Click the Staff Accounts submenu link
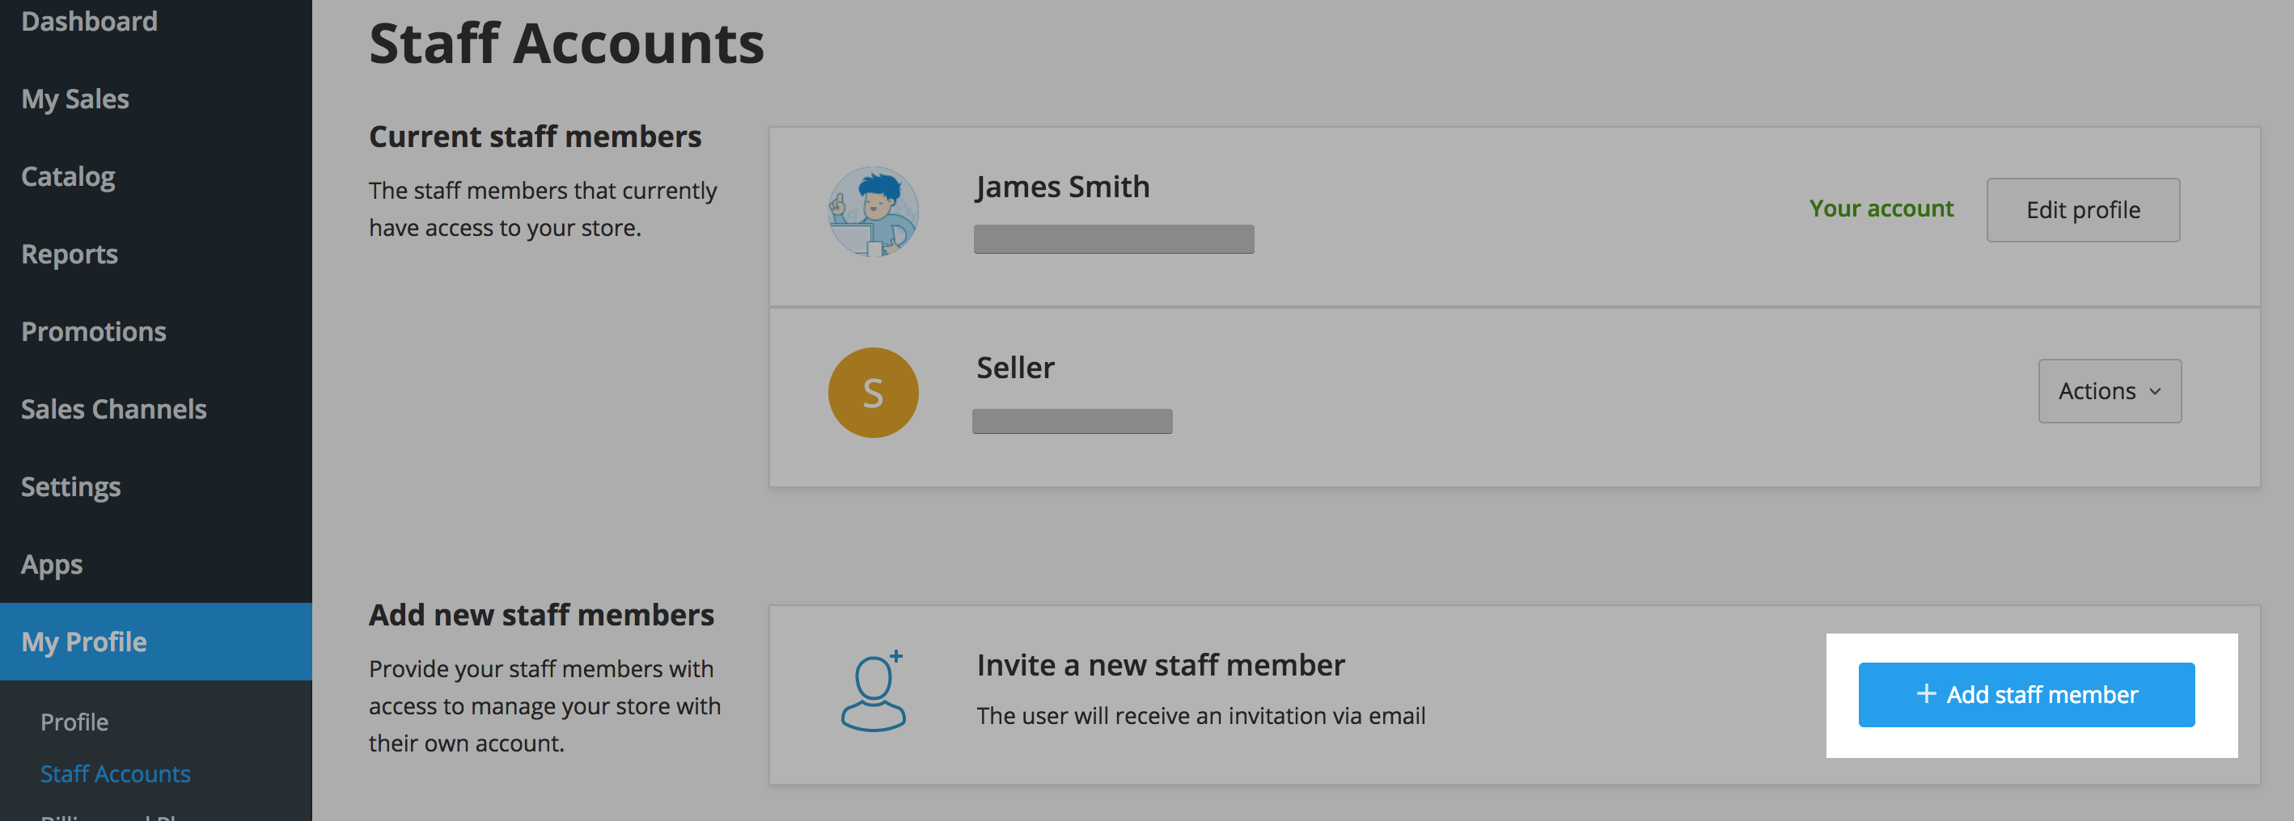This screenshot has width=2294, height=821. [x=115, y=773]
